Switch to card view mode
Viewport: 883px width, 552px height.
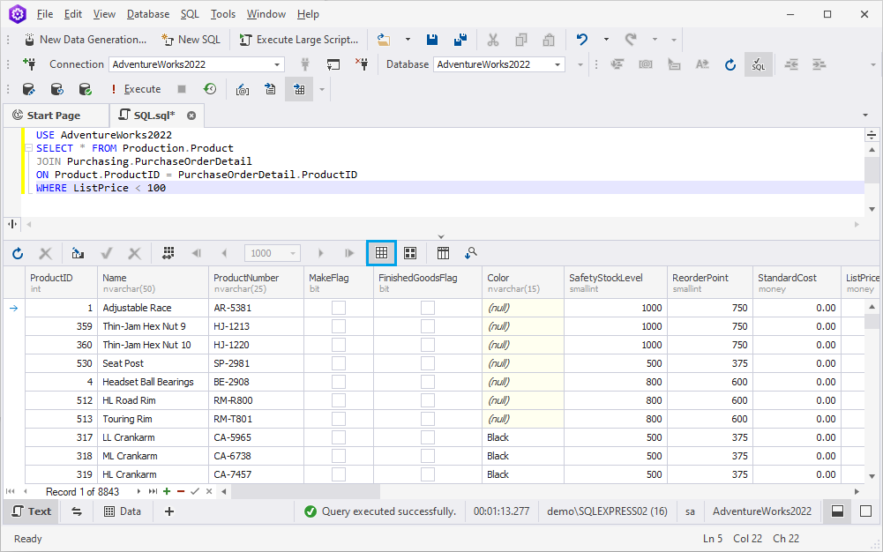410,253
